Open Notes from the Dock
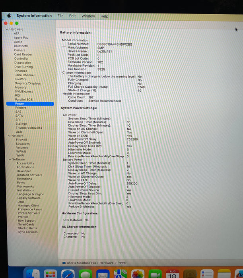243x278 pixels. click(224, 274)
